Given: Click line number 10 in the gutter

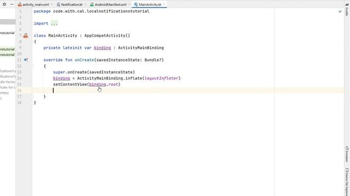Looking at the screenshot, I should pos(20,54).
